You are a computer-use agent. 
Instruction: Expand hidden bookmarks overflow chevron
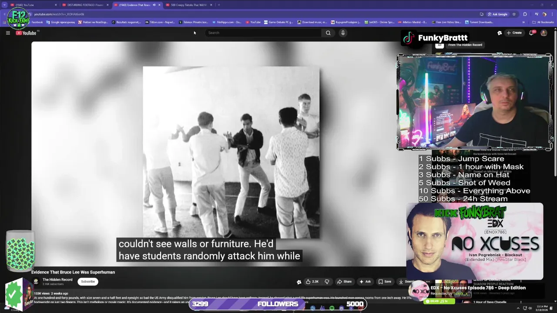point(523,22)
